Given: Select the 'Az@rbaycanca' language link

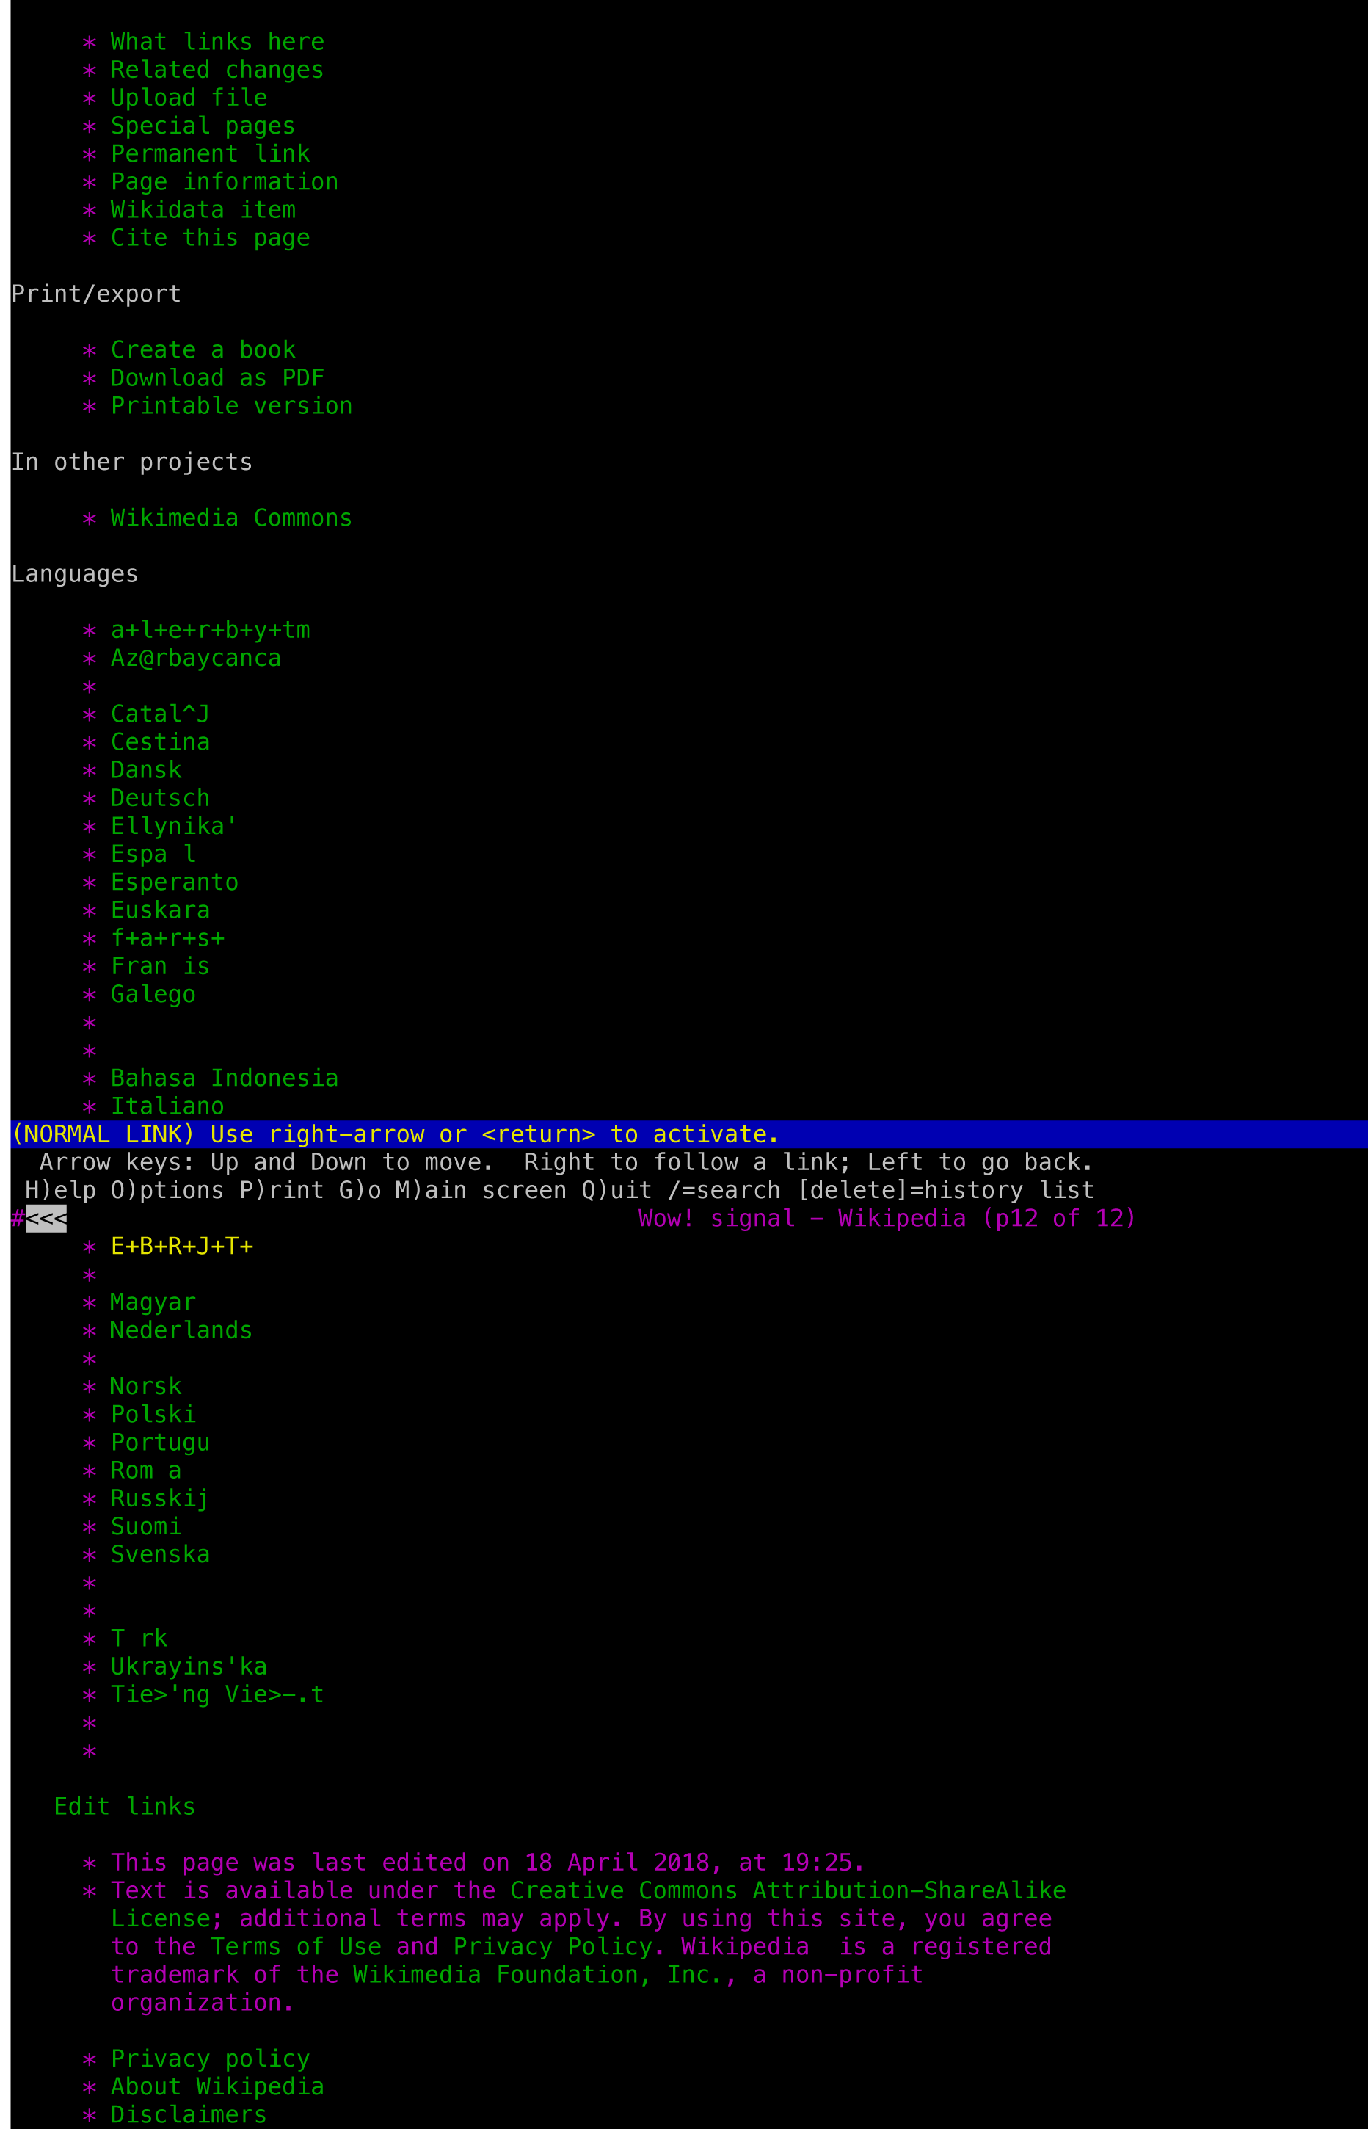Looking at the screenshot, I should pyautogui.click(x=196, y=659).
